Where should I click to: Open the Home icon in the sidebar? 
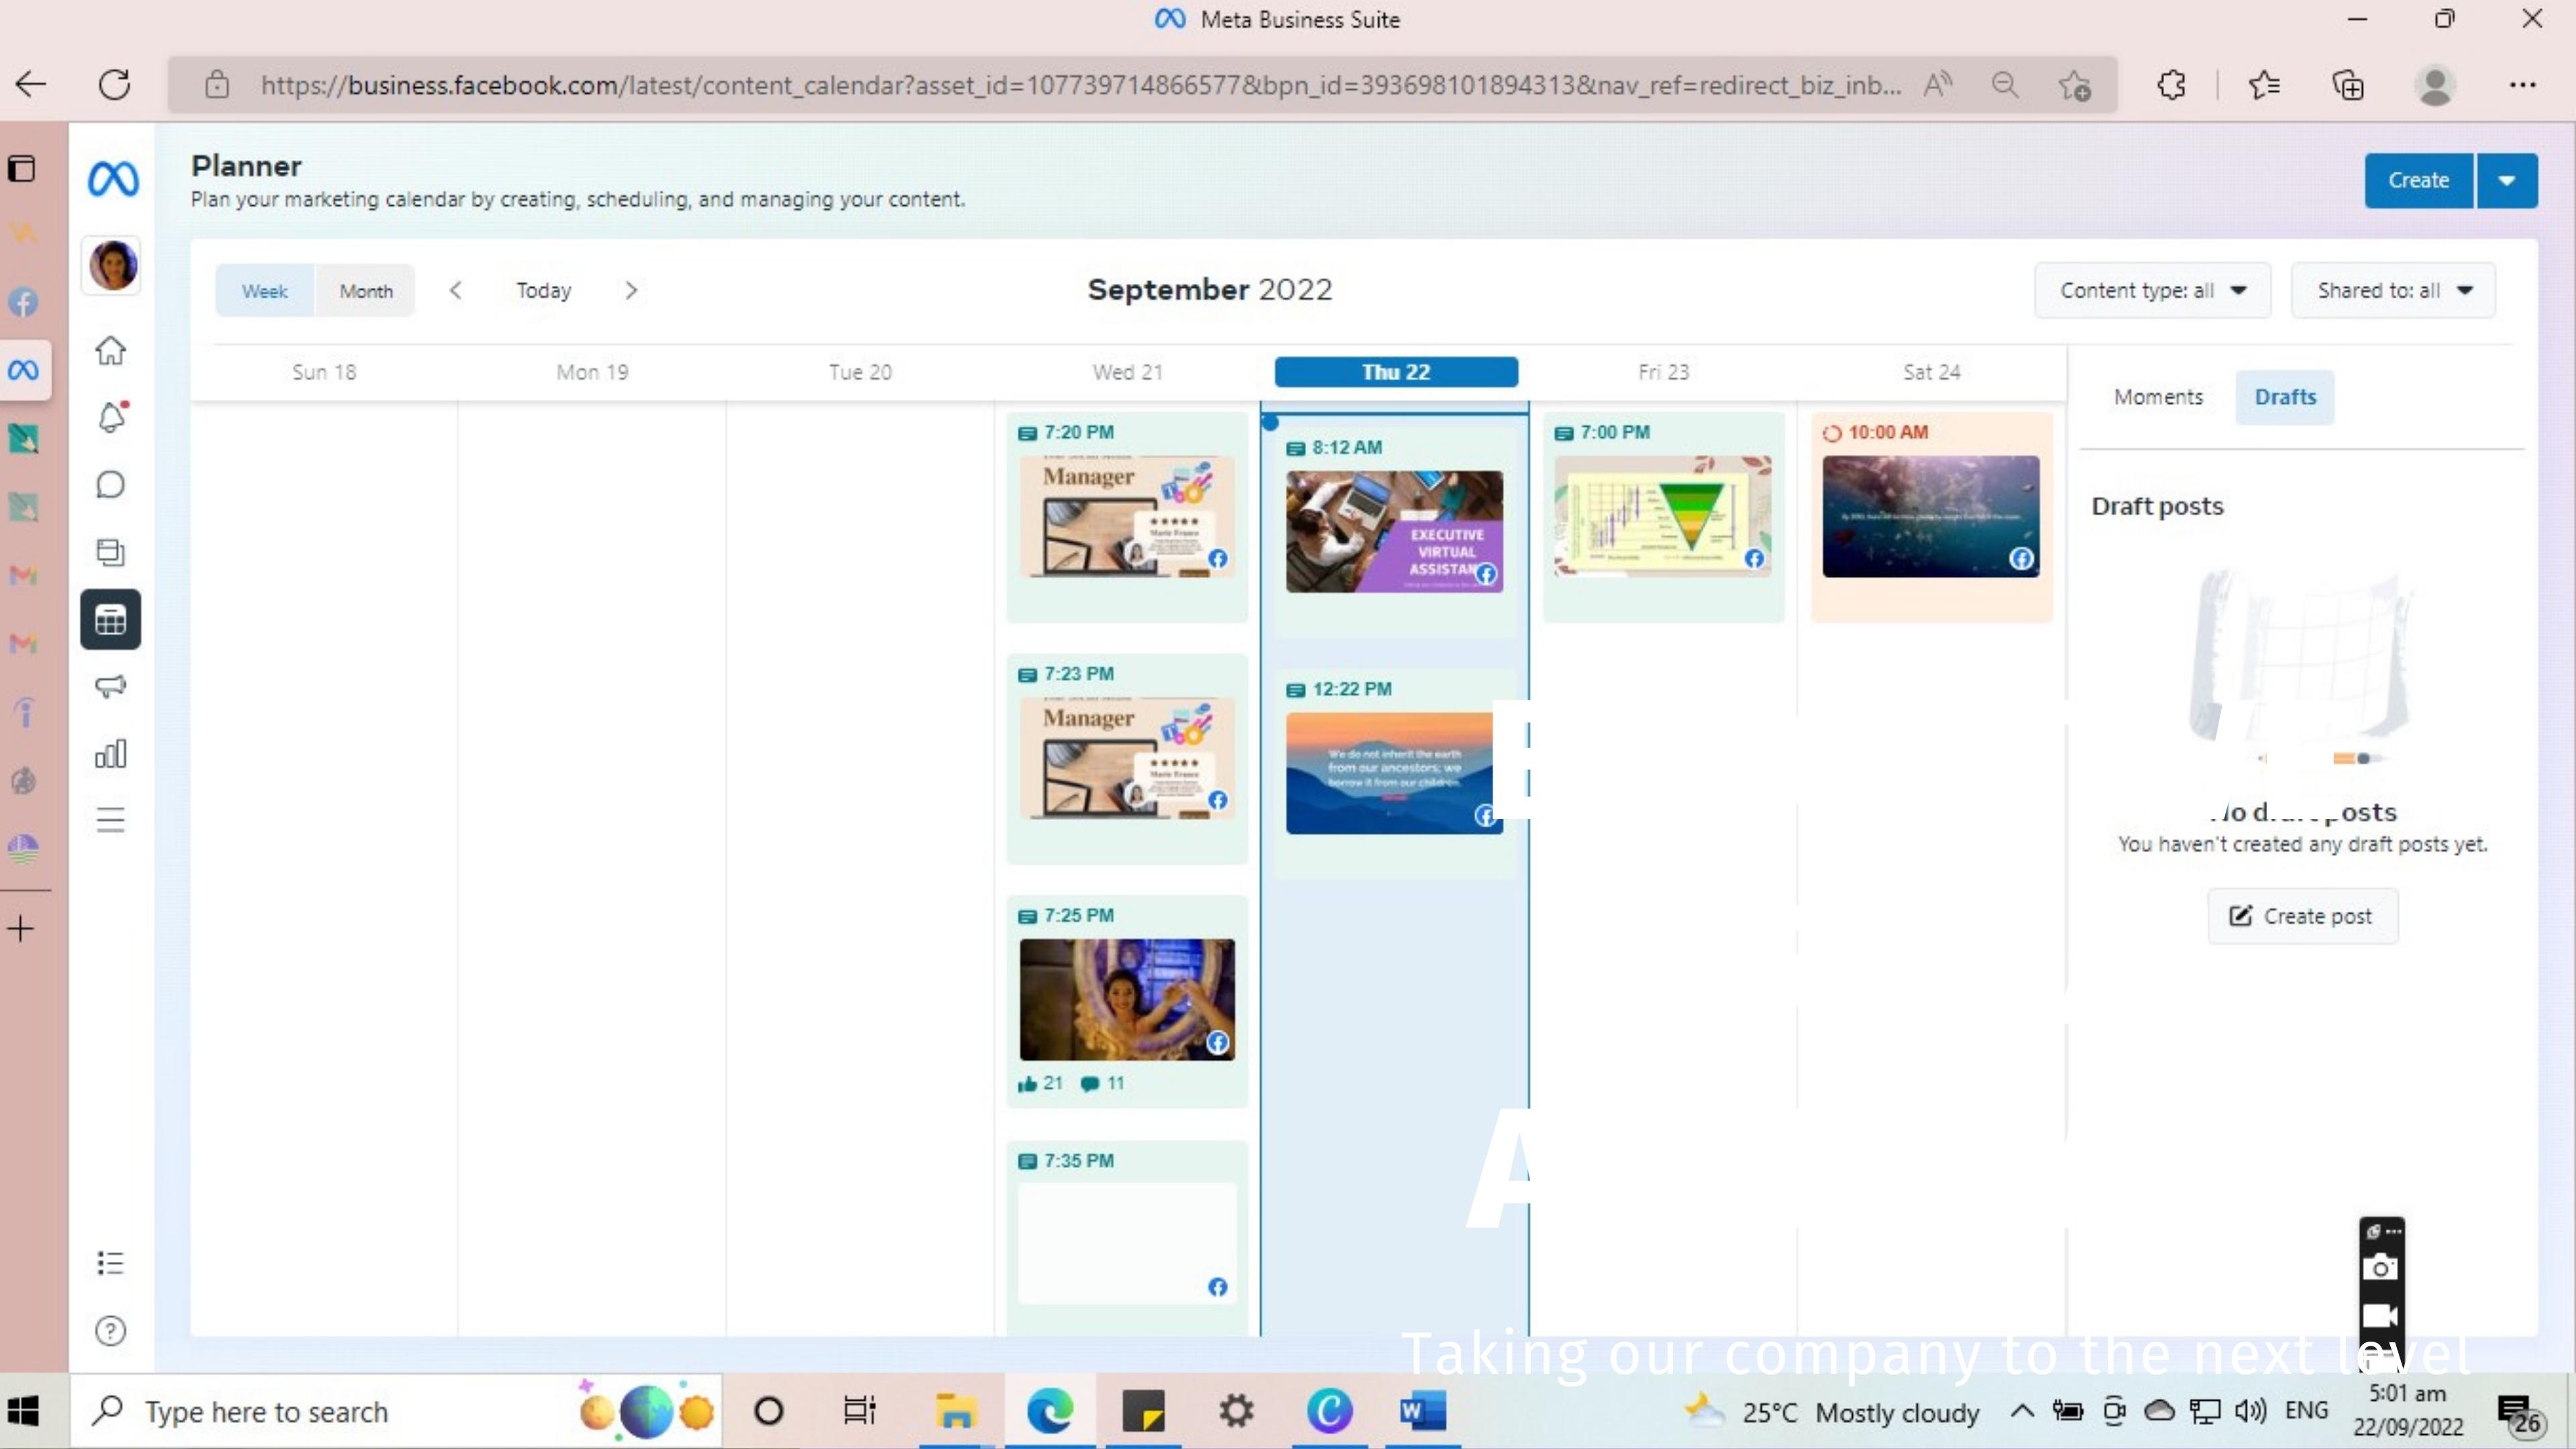point(110,351)
